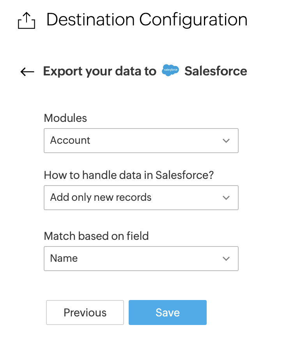Click the selected 'Name' value text
Image resolution: width=287 pixels, height=350 pixels.
point(64,259)
